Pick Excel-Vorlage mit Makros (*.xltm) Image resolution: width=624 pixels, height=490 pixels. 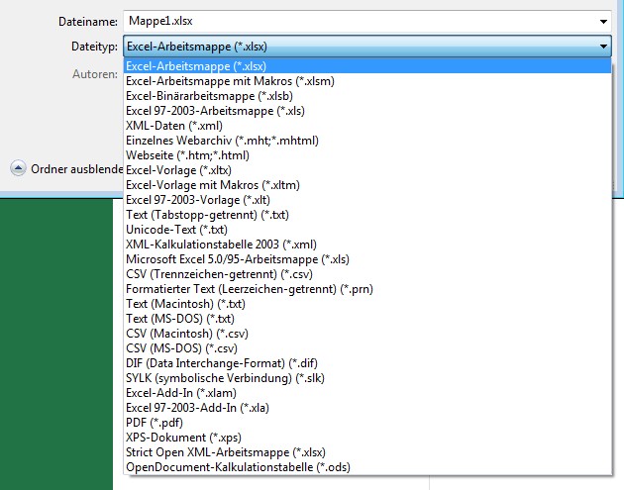point(367,185)
